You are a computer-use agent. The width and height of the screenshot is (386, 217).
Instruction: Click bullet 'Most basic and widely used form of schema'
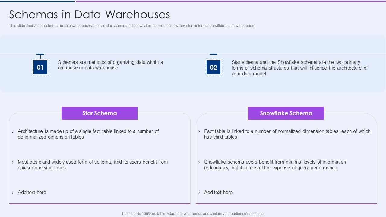coord(93,165)
